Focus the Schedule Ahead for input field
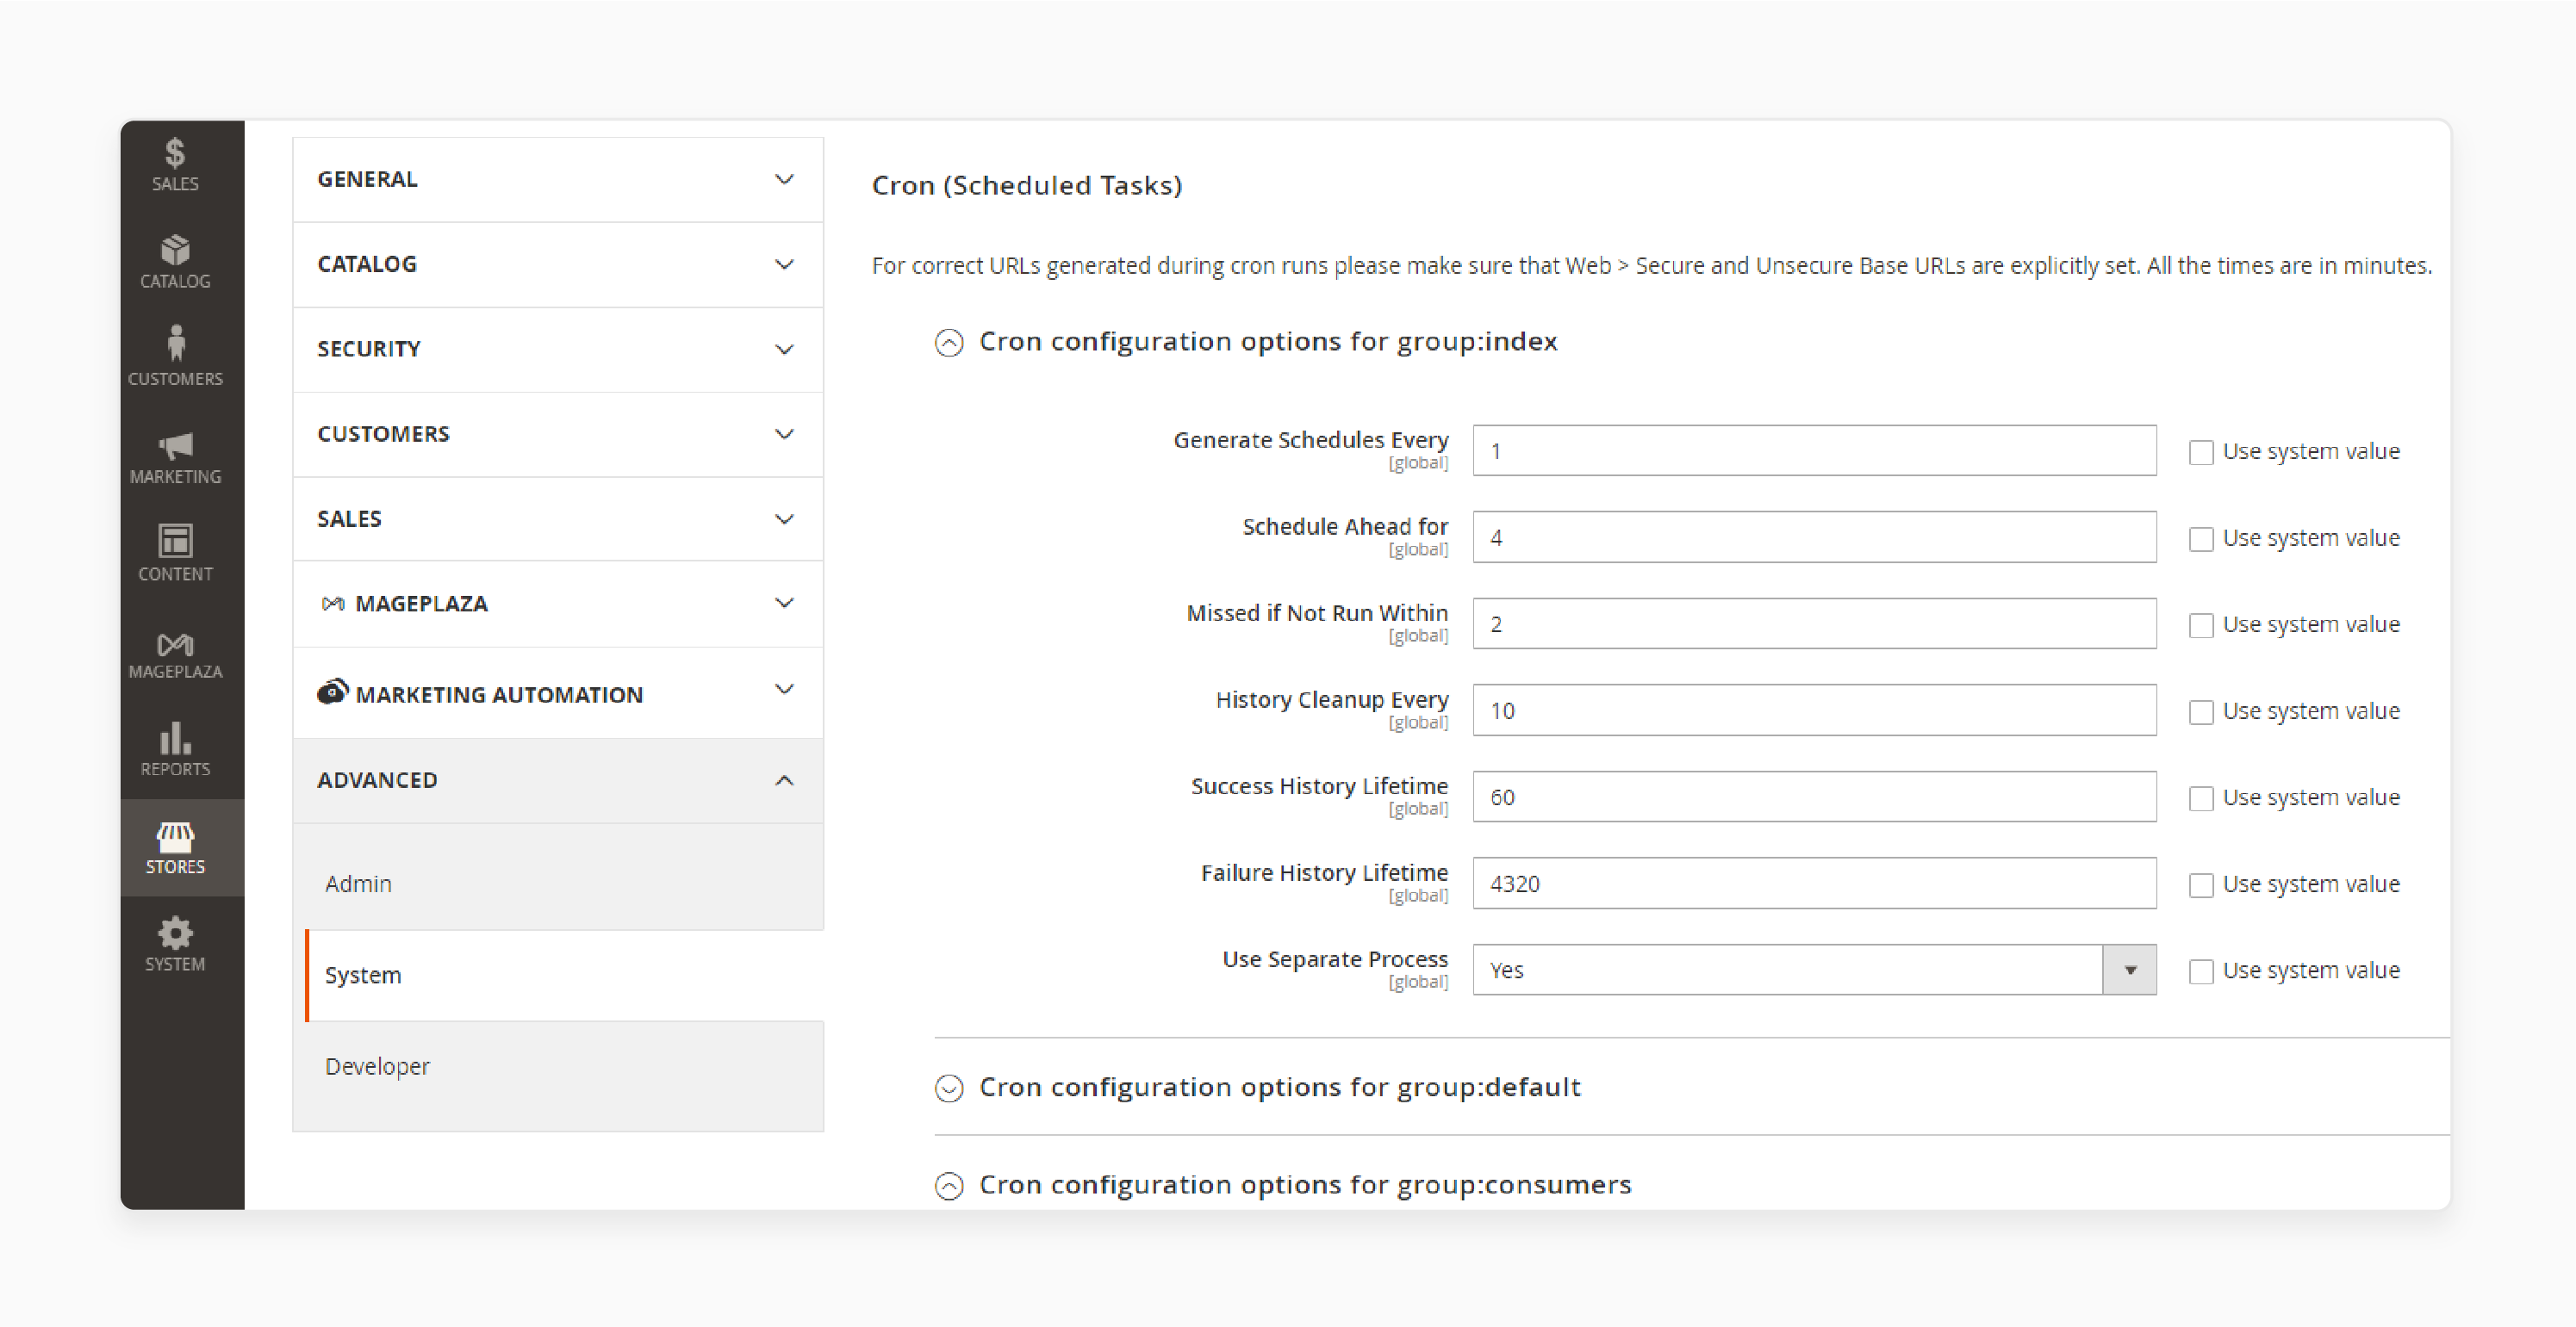The image size is (2576, 1327). (1814, 537)
